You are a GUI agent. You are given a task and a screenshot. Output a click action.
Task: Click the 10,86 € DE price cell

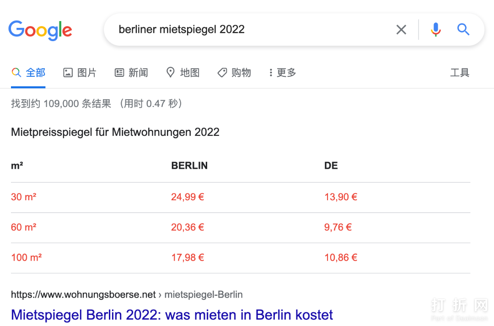point(341,257)
